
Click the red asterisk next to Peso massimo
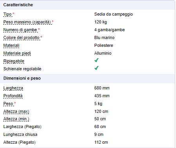53,21
